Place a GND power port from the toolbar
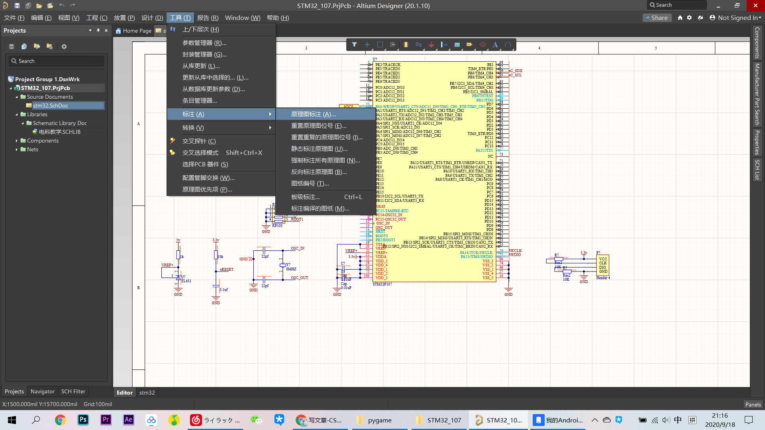This screenshot has height=430, width=765. click(431, 45)
